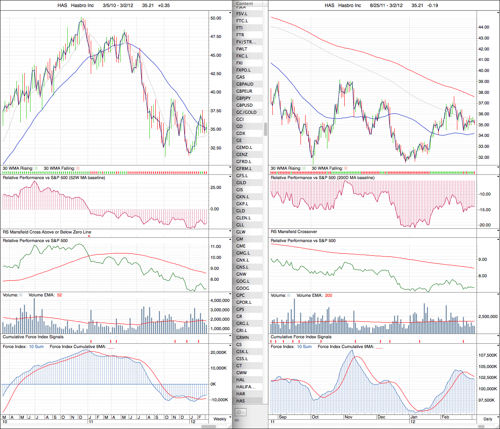Select GC/GOLD in the symbol list

tap(246, 112)
